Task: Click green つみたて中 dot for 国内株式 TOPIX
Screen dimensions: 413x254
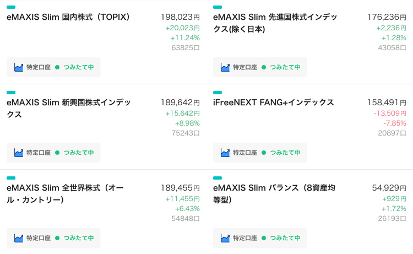Action: point(57,67)
